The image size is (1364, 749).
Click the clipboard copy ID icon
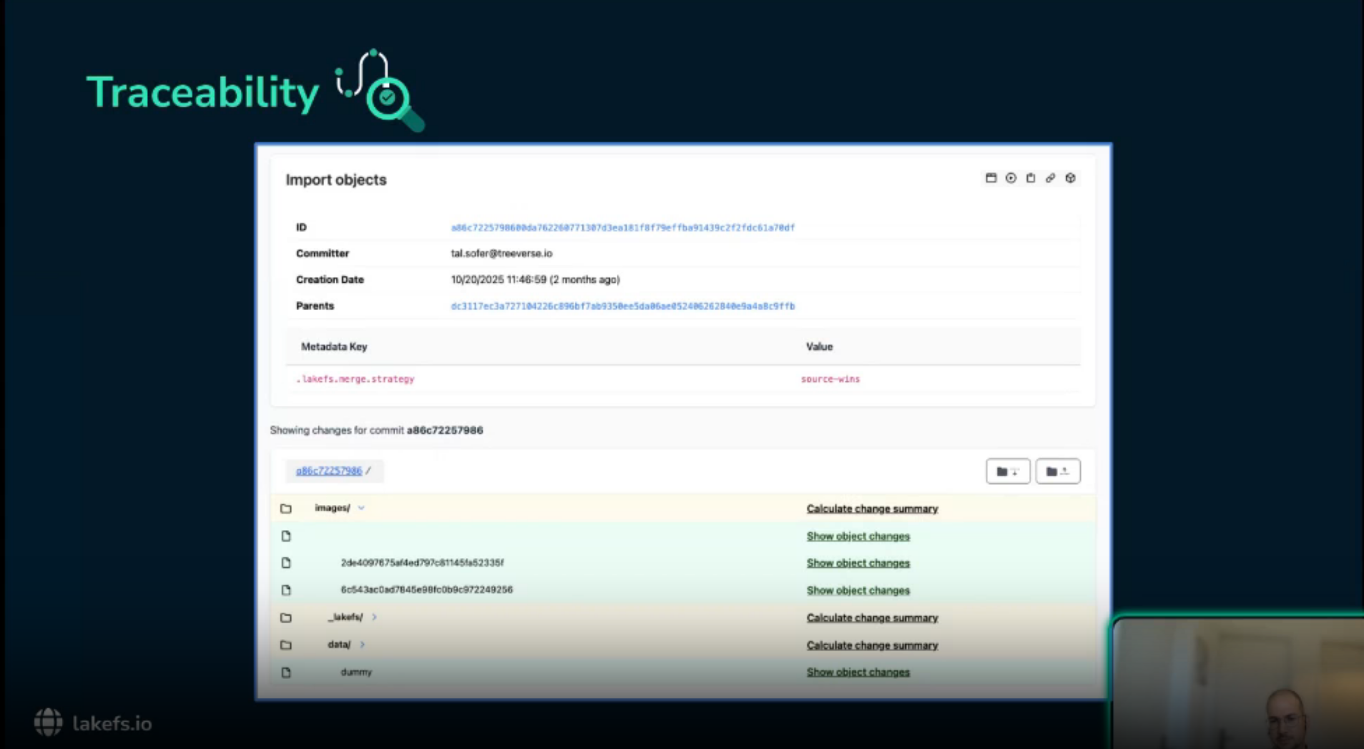click(x=1031, y=178)
